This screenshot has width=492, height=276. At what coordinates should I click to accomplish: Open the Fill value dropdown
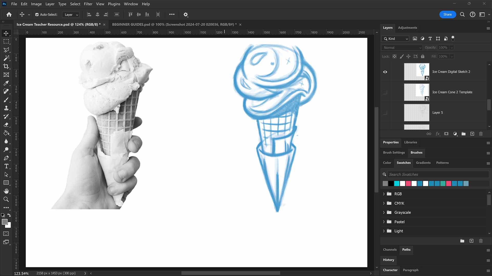click(452, 56)
